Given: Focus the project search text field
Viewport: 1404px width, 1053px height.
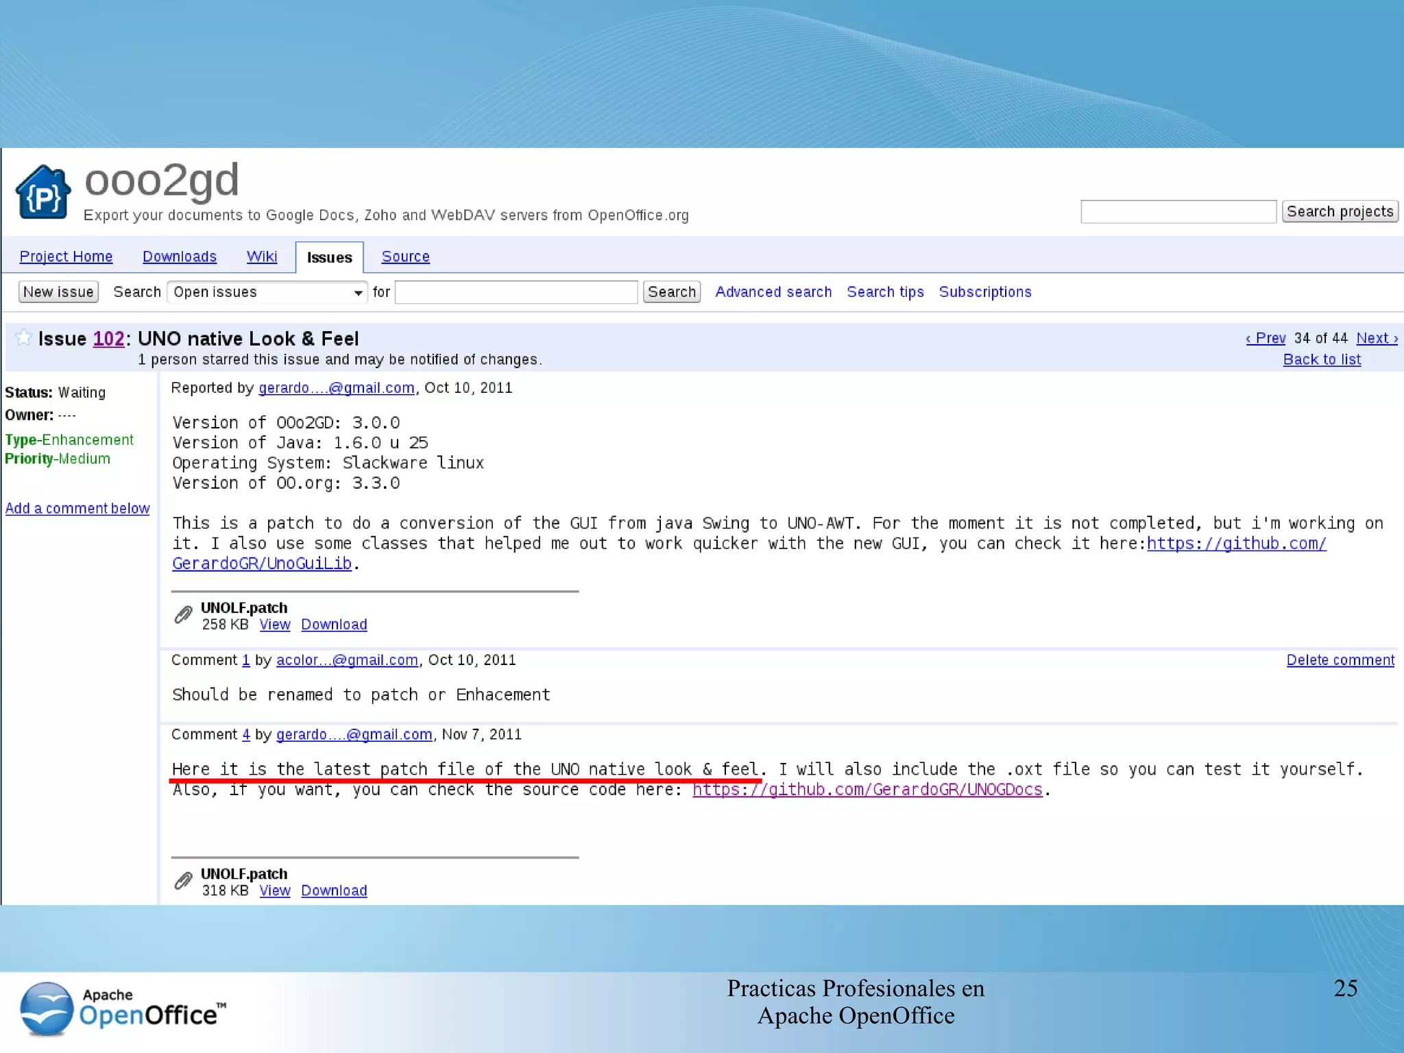Looking at the screenshot, I should 1177,212.
